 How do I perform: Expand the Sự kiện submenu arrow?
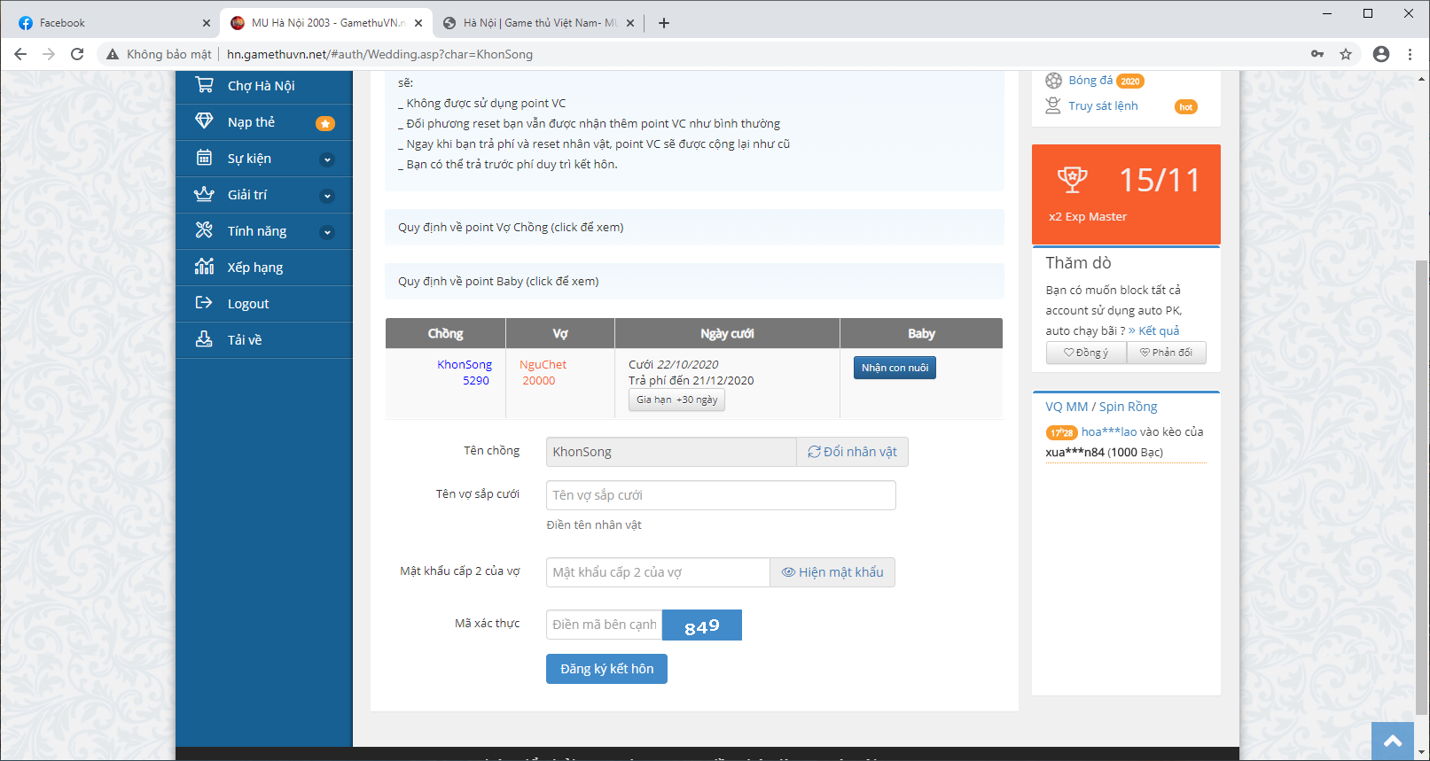point(327,159)
